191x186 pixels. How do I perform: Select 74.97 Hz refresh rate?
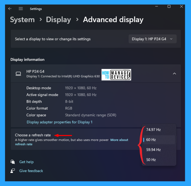tap(159, 130)
